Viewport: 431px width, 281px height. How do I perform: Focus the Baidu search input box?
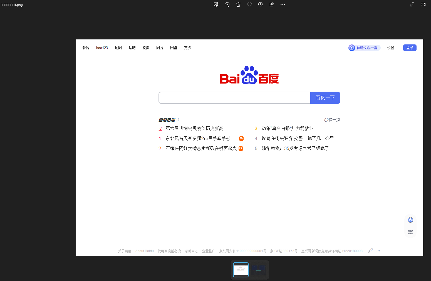[x=234, y=98]
